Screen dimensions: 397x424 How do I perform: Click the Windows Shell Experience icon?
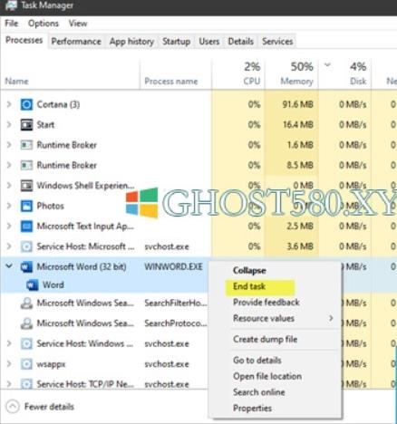point(26,186)
